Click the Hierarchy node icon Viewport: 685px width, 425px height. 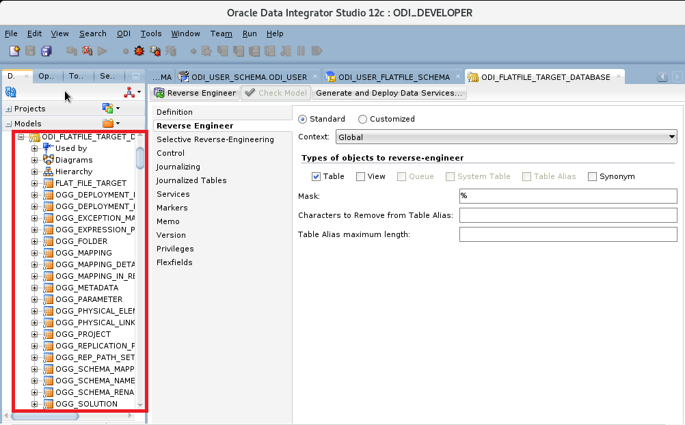click(48, 172)
